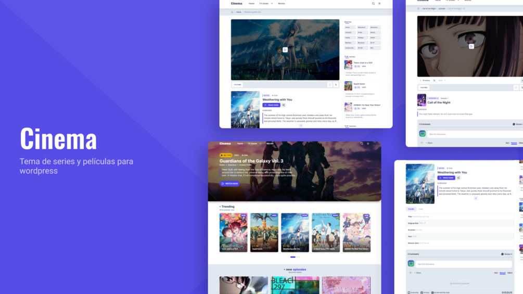523x294 pixels.
Task: Open first new-episode thumbnail with glasses character
Action: [244, 285]
